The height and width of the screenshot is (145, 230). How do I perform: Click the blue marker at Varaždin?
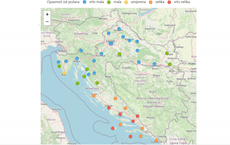coord(119,29)
